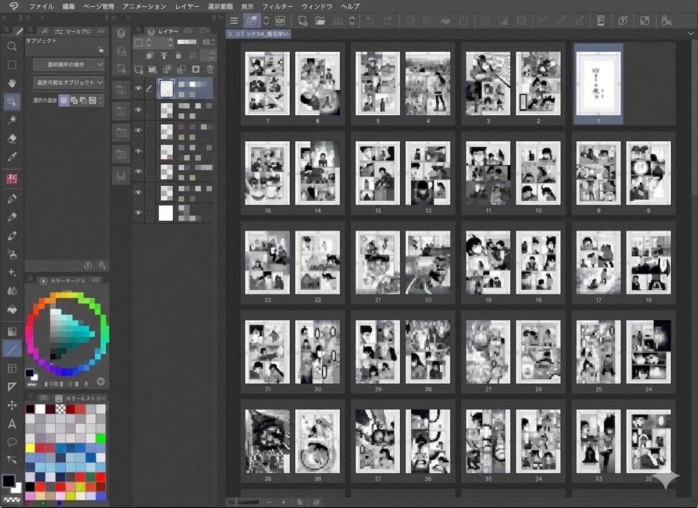
Task: Click the trash delete layer icon
Action: 210,69
